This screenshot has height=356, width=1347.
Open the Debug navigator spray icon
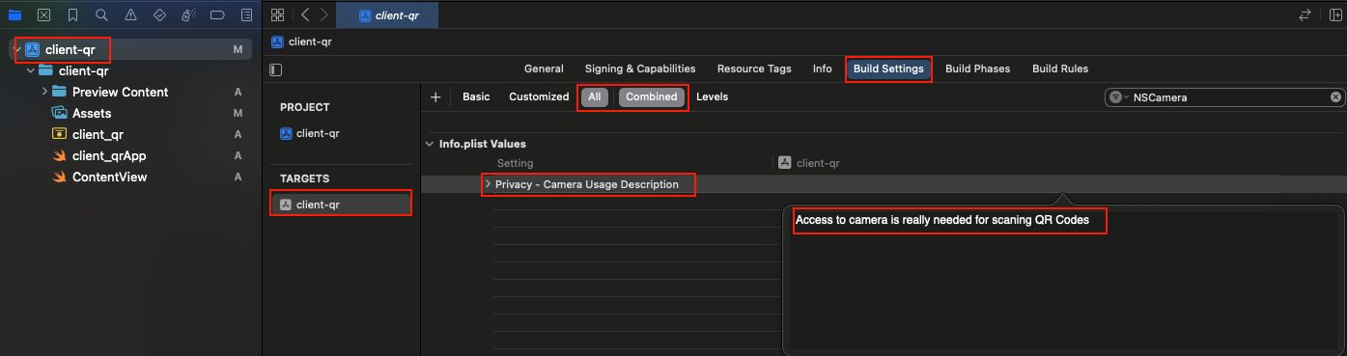pos(188,14)
